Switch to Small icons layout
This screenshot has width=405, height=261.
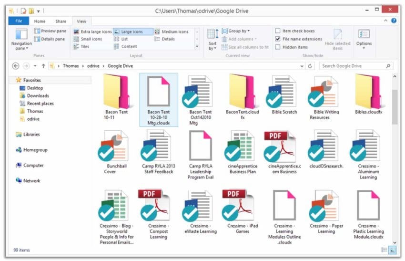point(88,39)
